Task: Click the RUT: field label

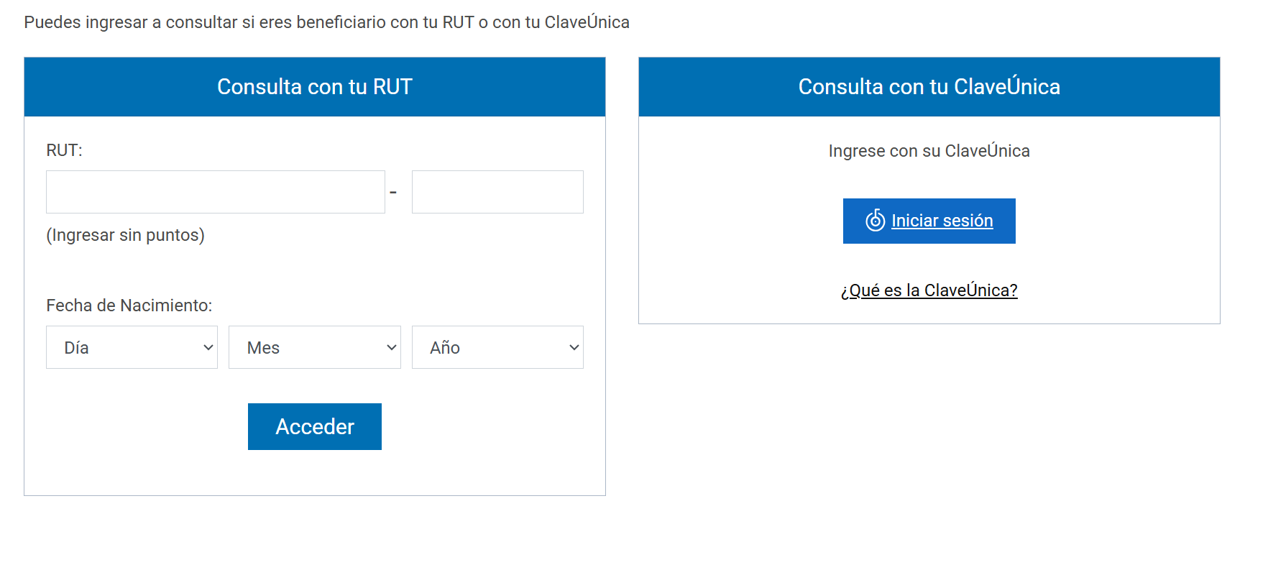Action: [x=65, y=150]
